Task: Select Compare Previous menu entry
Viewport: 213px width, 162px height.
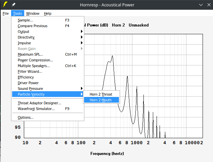Action: click(48, 26)
